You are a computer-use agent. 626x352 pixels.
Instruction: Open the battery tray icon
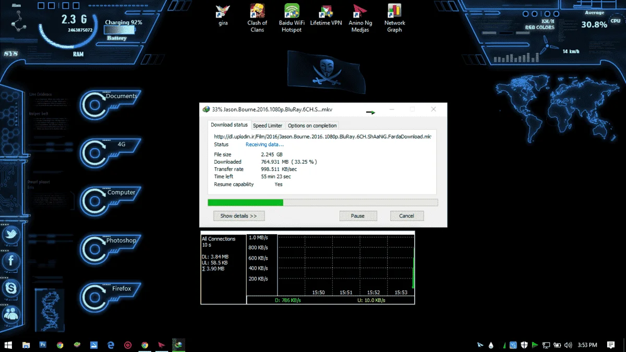[x=558, y=345]
